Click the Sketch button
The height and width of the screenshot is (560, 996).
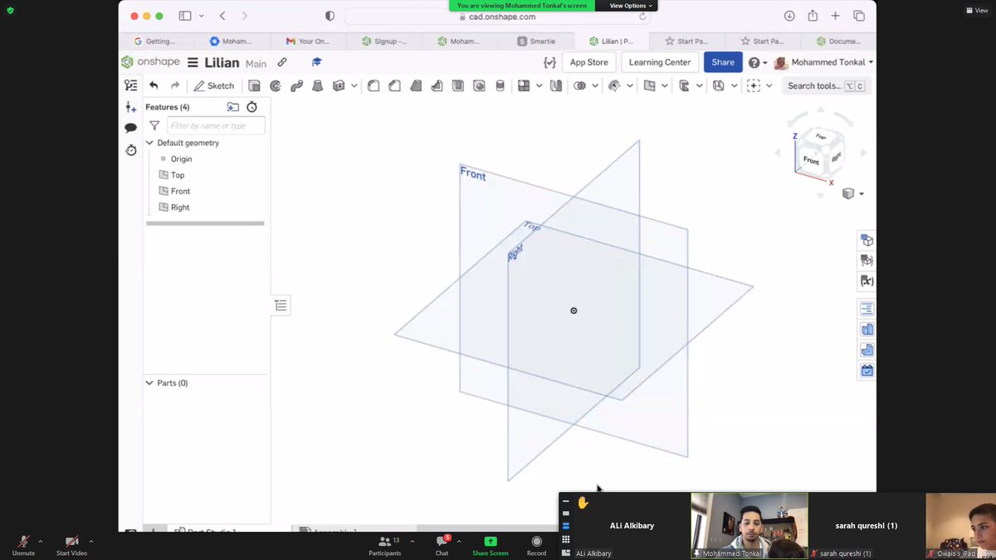pos(213,85)
